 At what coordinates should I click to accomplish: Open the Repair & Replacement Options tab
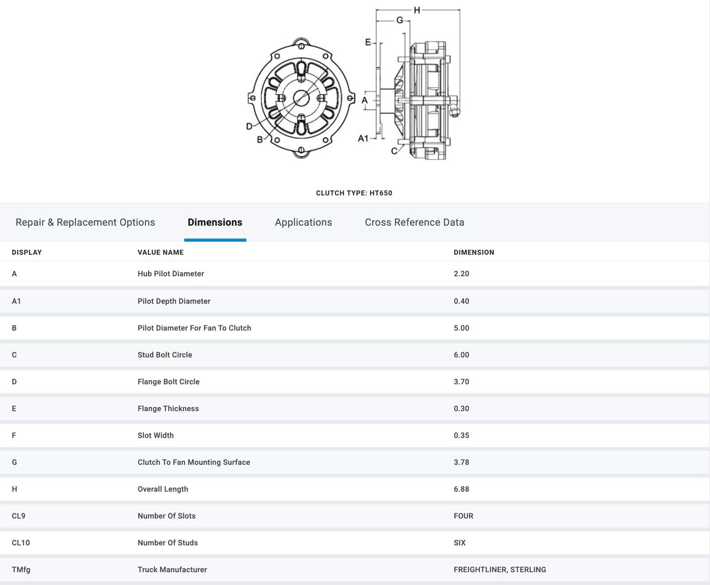[85, 222]
